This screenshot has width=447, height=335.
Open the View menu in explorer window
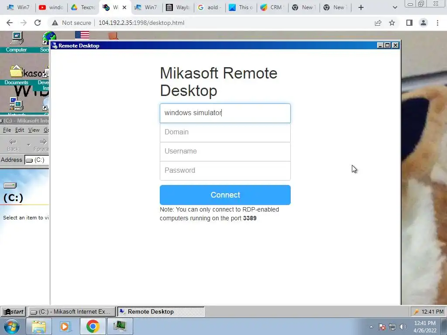click(34, 130)
